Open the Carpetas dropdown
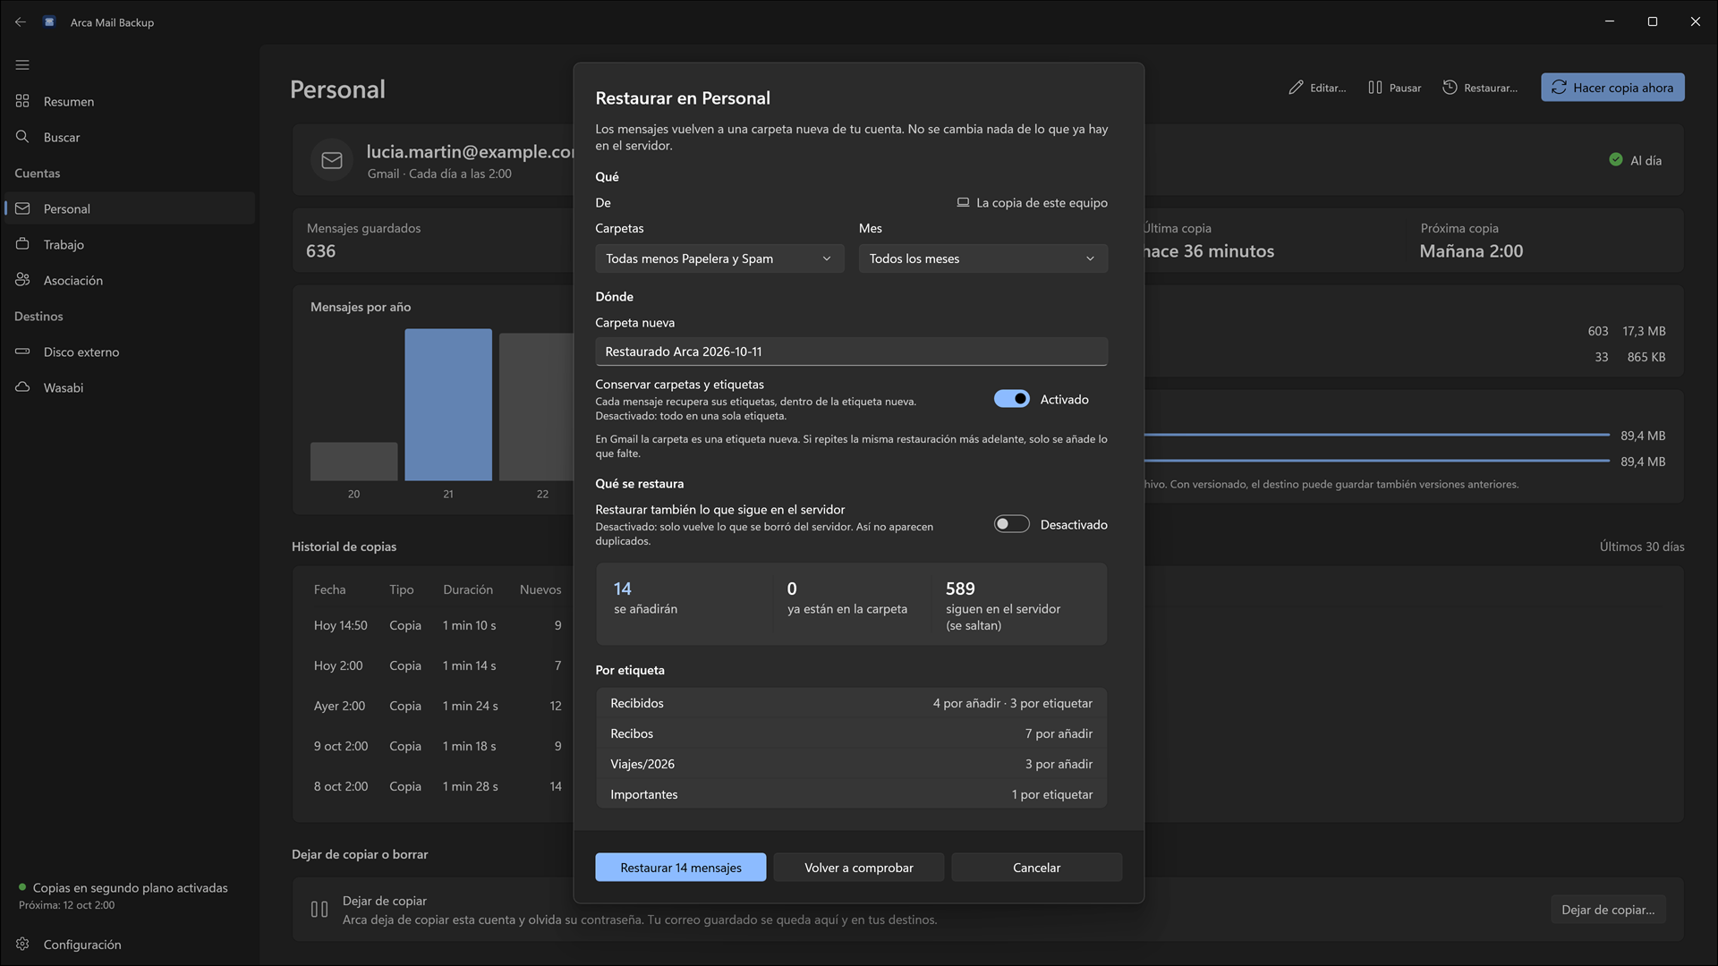The width and height of the screenshot is (1718, 966). tap(719, 258)
